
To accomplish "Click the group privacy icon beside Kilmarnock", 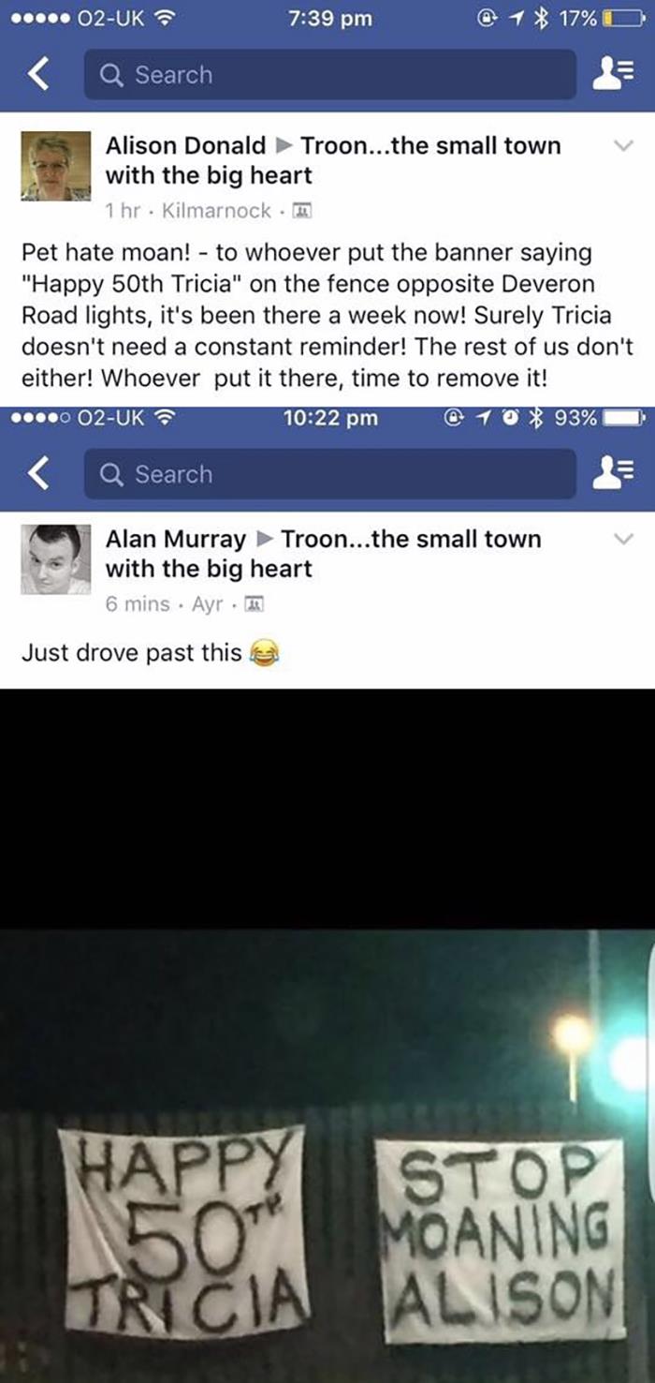I will 301,211.
